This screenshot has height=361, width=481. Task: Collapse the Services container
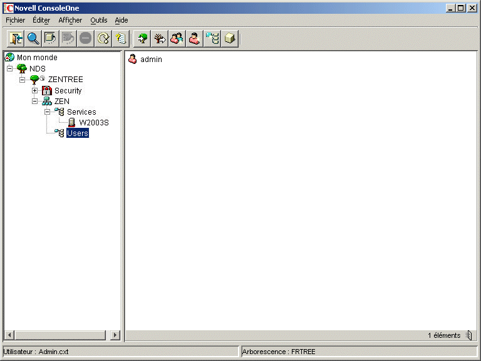[x=47, y=112]
